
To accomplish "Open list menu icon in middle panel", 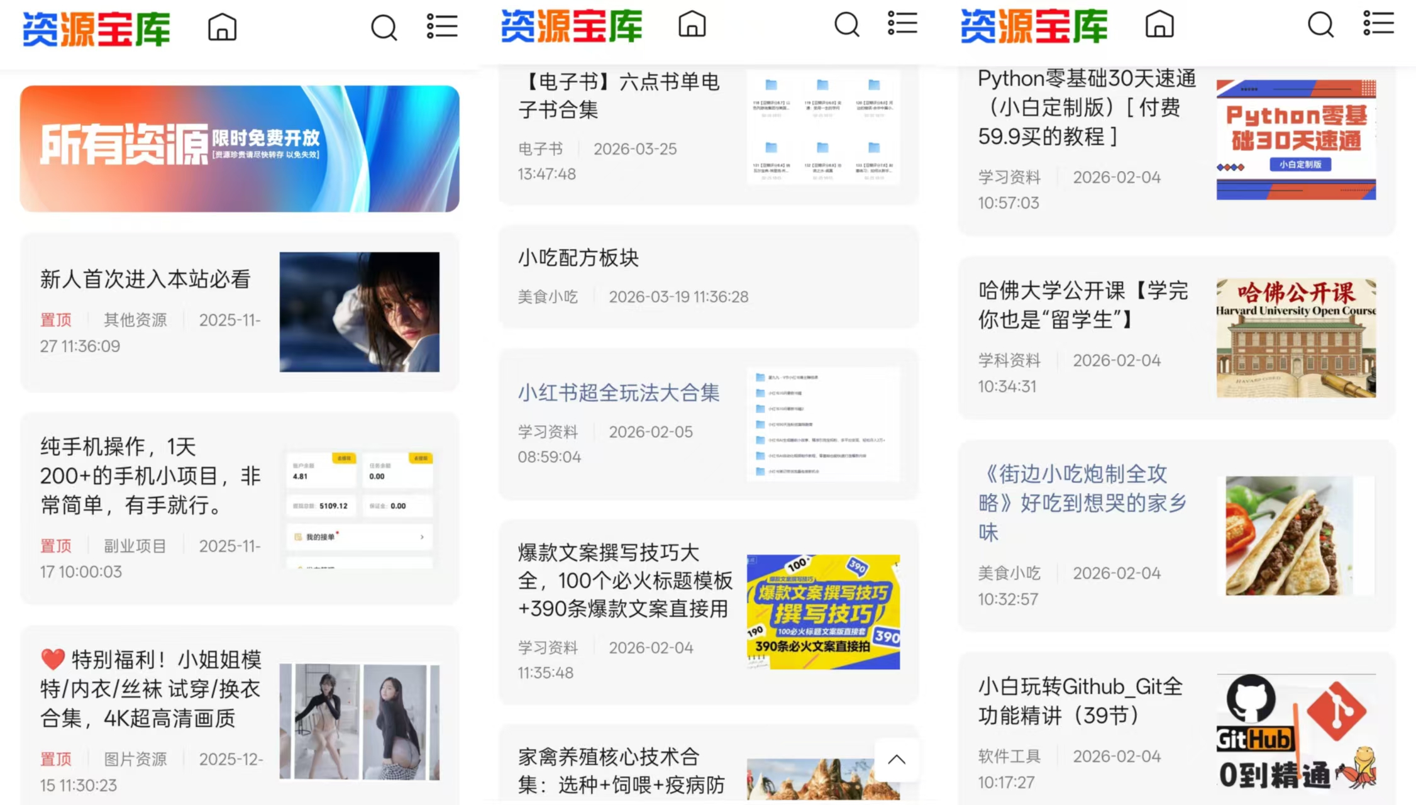I will click(x=902, y=24).
